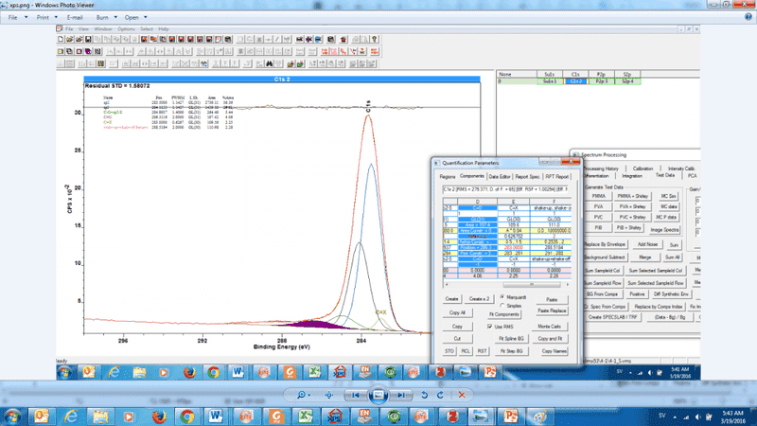Click the Photo Viewer zoom magnifier icon
Image resolution: width=757 pixels, height=426 pixels.
(302, 394)
